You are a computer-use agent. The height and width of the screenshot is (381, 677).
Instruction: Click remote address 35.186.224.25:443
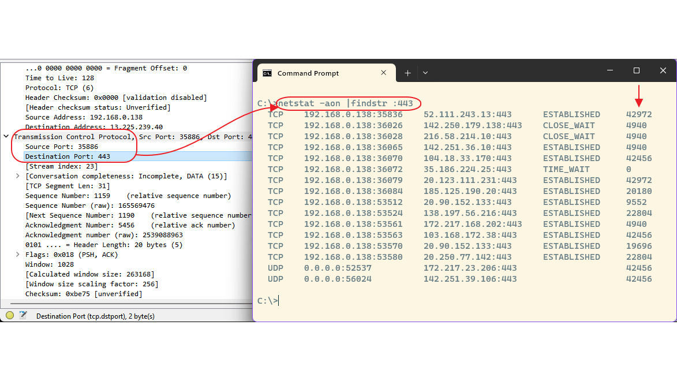[467, 169]
